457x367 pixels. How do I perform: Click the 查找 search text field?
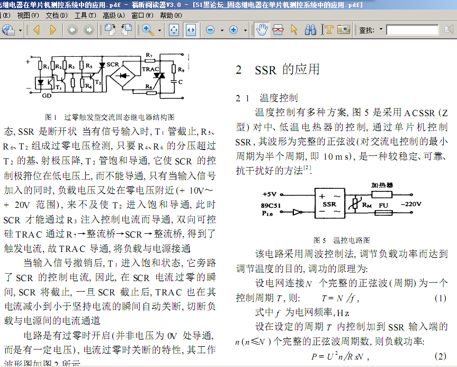pos(413,30)
